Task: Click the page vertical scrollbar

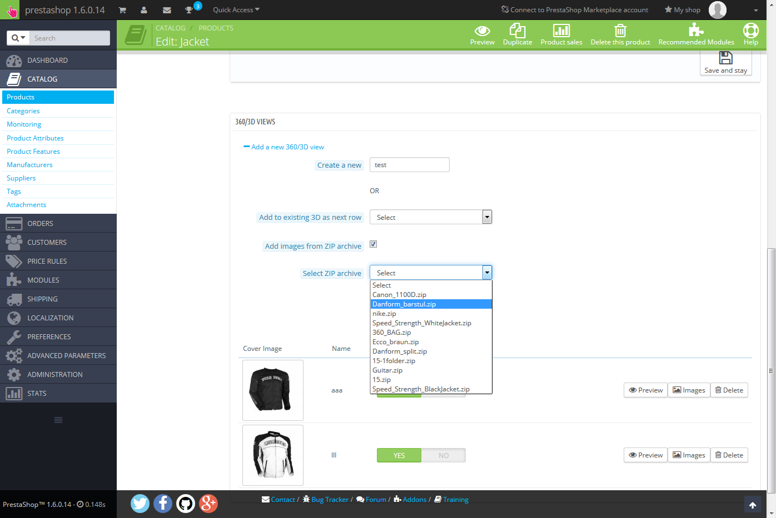Action: point(771,371)
